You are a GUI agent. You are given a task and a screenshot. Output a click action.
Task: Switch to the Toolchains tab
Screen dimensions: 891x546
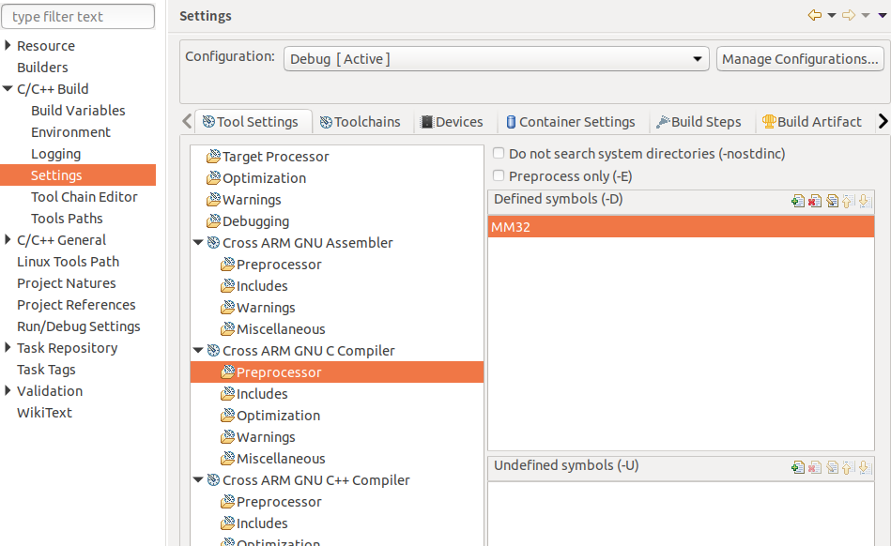click(361, 122)
